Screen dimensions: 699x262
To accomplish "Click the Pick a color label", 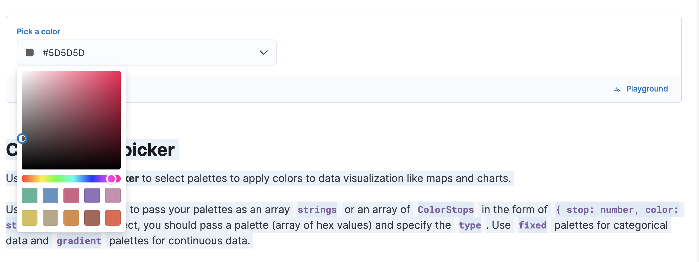I will (x=38, y=31).
